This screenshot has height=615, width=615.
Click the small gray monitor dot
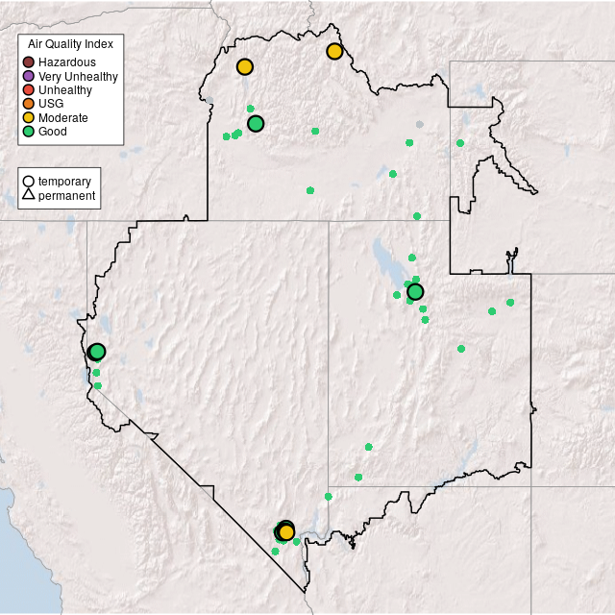pos(419,125)
